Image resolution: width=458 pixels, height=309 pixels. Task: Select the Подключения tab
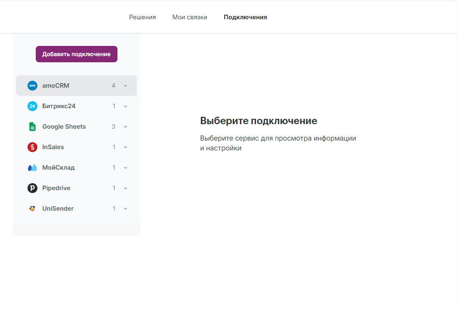(x=245, y=17)
